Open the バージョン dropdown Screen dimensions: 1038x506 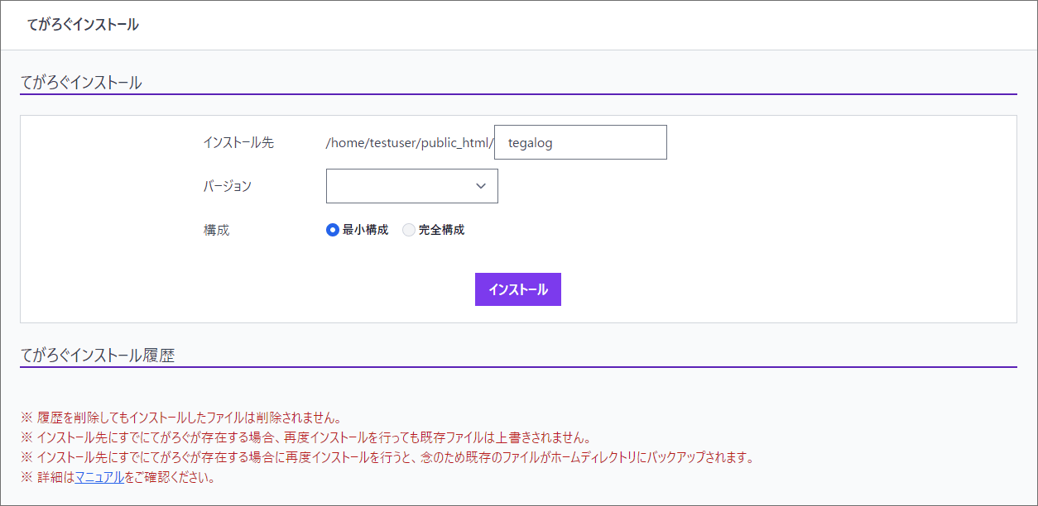click(x=412, y=186)
